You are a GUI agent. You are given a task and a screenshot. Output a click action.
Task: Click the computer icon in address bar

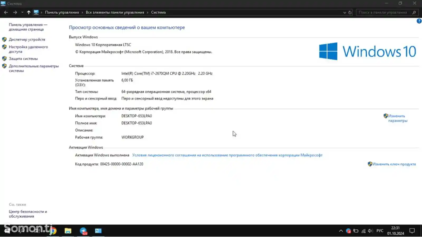click(x=36, y=12)
